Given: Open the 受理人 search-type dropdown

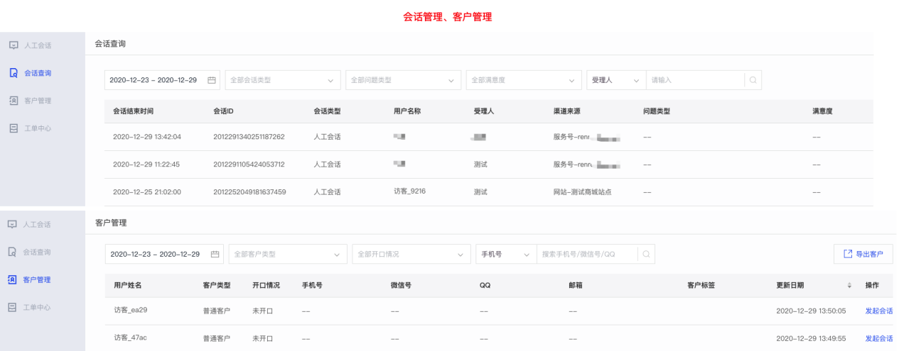Looking at the screenshot, I should coord(615,80).
